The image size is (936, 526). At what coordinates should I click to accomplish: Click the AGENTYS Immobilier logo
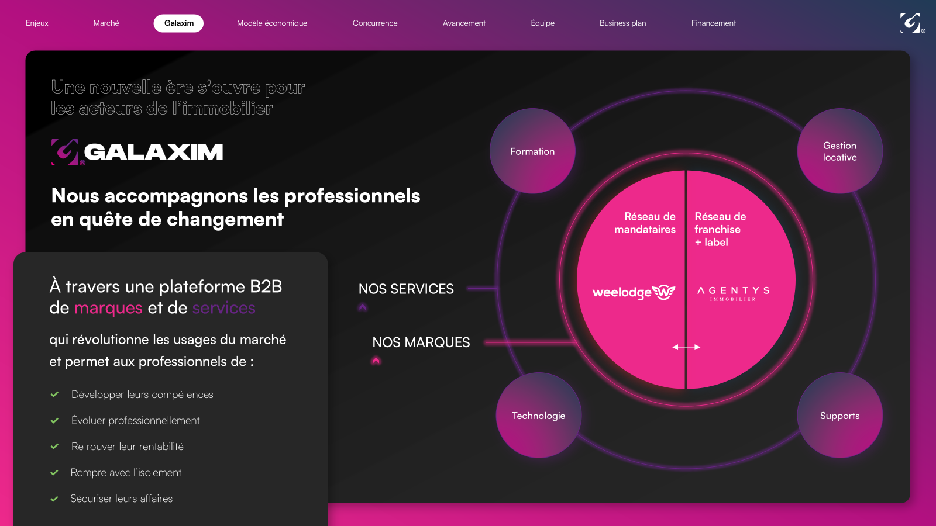[734, 293]
